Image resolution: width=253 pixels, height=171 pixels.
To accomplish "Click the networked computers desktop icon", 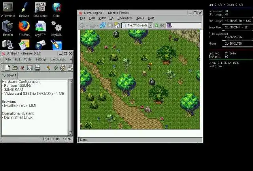I will tap(8, 45).
